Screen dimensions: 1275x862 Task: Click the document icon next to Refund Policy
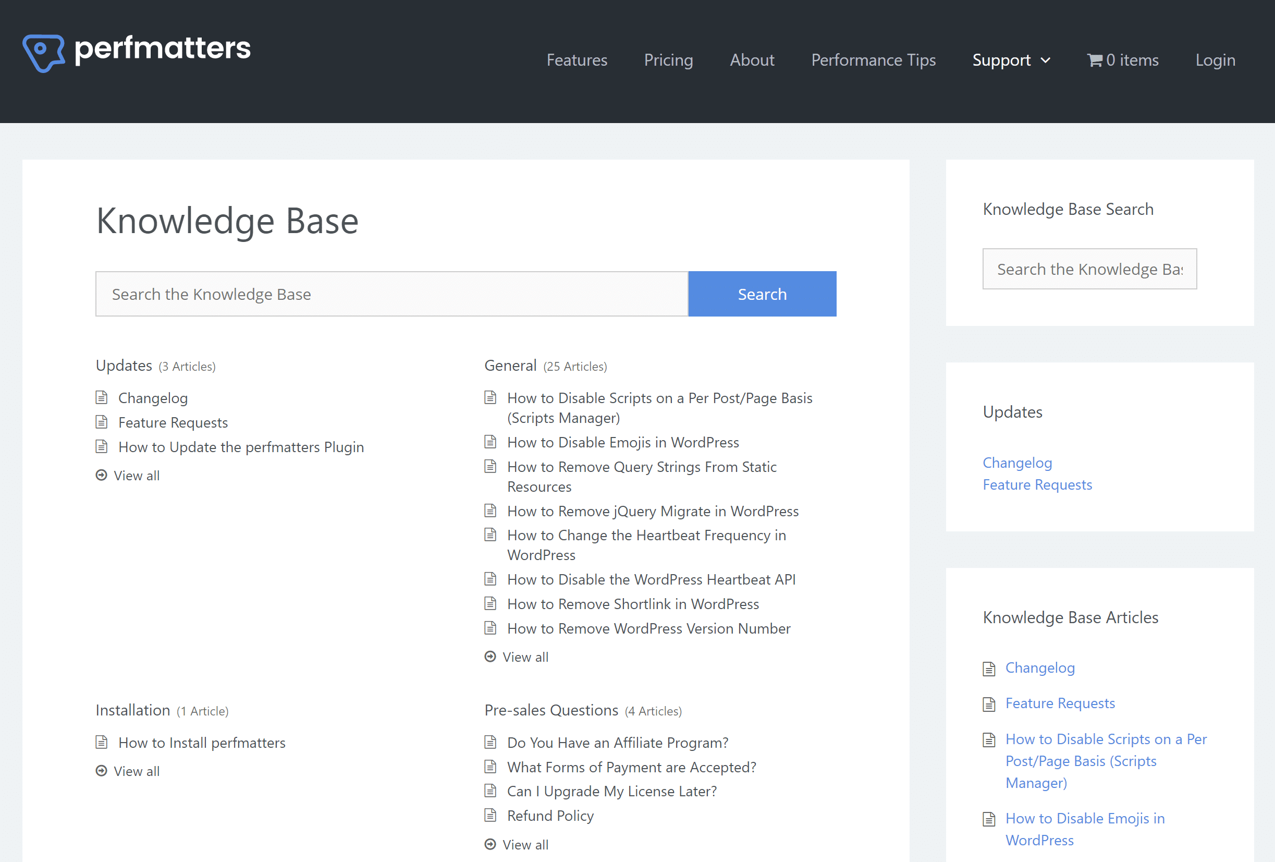492,815
